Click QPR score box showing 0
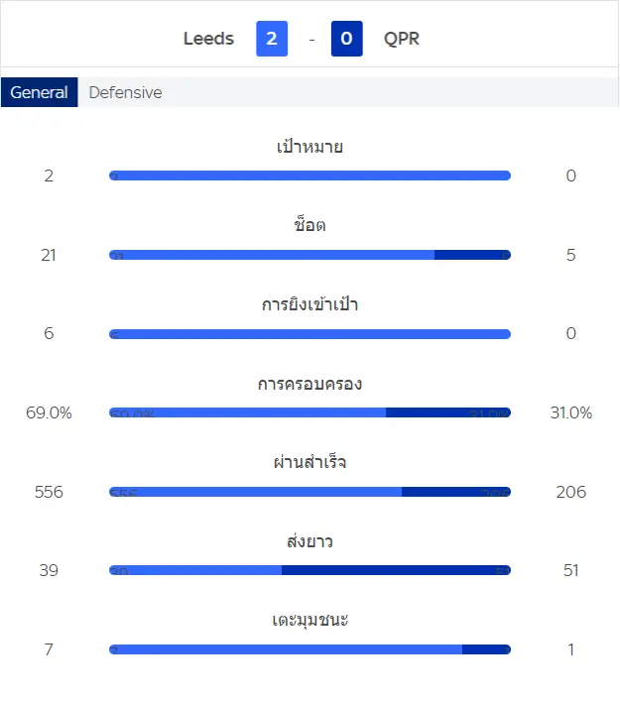The image size is (620, 703). (x=347, y=39)
